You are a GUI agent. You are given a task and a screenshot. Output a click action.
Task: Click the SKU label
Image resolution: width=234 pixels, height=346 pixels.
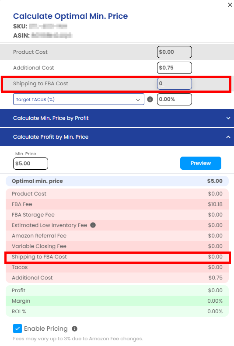[x=20, y=26]
